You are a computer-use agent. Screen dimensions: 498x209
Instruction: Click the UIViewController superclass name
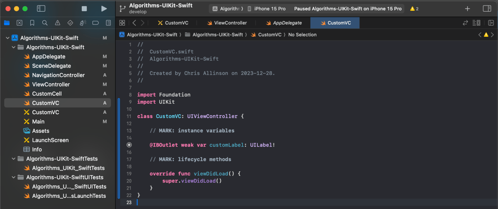pos(212,116)
